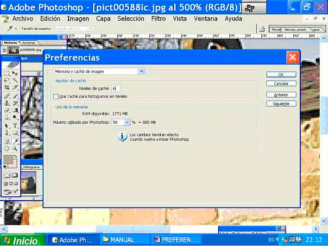
Task: Select the Rectangle shape tool
Action: [15, 133]
